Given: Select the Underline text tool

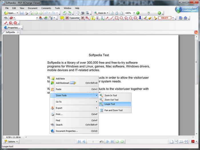Looking at the screenshot, I should [x=102, y=18].
